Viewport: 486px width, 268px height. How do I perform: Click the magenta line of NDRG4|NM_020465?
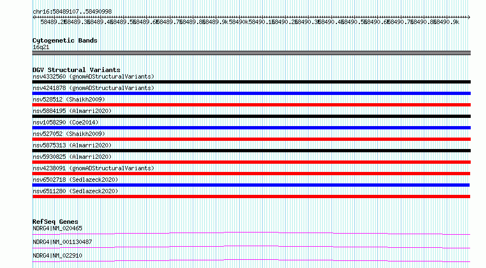tap(251, 232)
